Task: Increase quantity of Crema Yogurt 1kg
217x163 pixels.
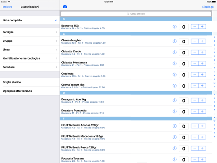Action: [202, 86]
